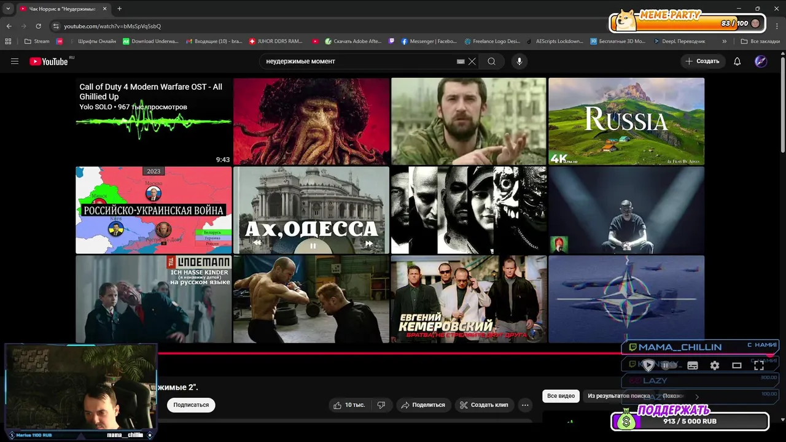786x442 pixels.
Task: Open player settings gear
Action: [x=715, y=365]
